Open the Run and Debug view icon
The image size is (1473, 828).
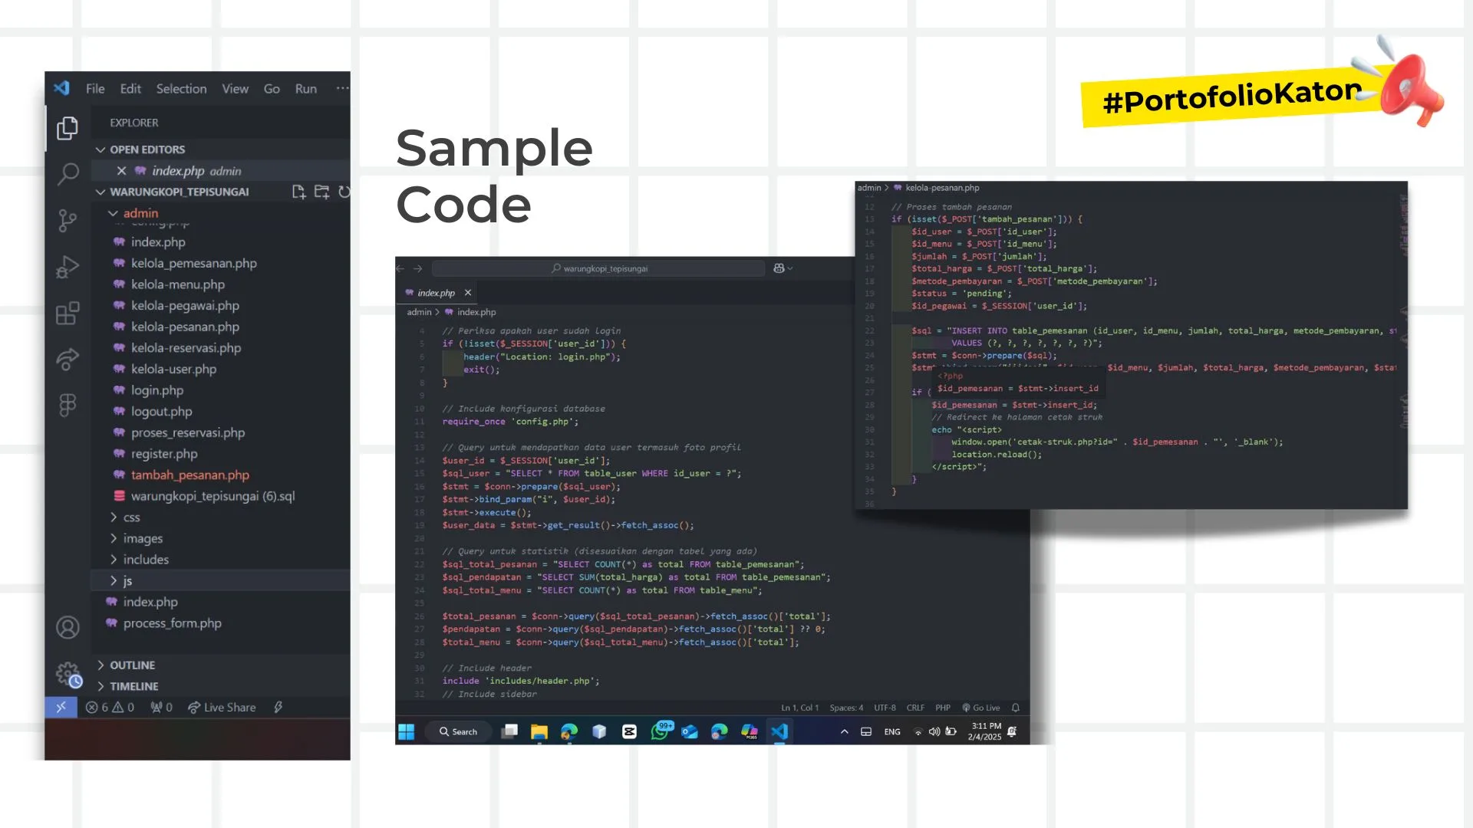(68, 267)
